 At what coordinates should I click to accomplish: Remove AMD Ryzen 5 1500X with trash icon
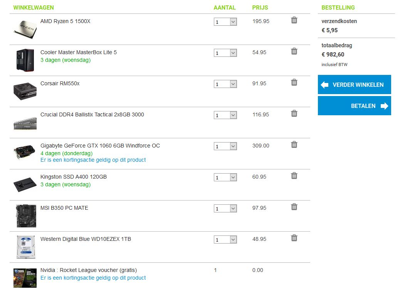[x=294, y=20]
